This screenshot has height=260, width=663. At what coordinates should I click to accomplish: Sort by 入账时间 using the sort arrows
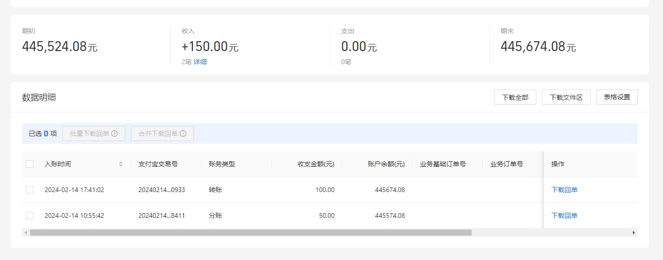[x=121, y=164]
